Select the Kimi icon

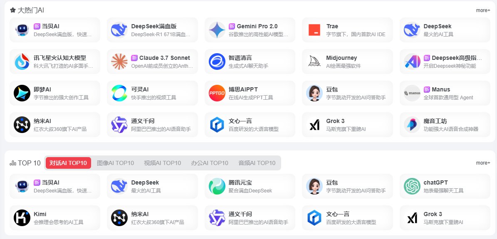[x=22, y=218]
